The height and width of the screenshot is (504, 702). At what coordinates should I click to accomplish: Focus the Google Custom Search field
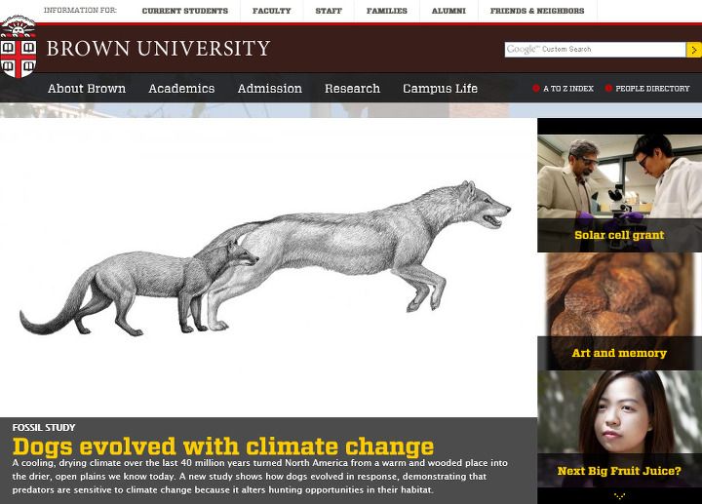click(595, 50)
